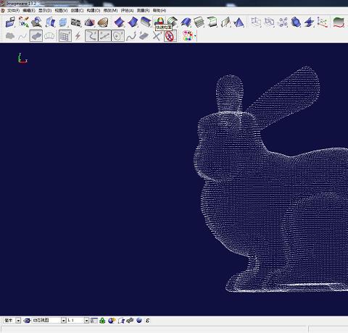Viewport: 348px width, 333px height.
Task: Click the blue pyramid toolbar icon
Action: pyautogui.click(x=239, y=22)
